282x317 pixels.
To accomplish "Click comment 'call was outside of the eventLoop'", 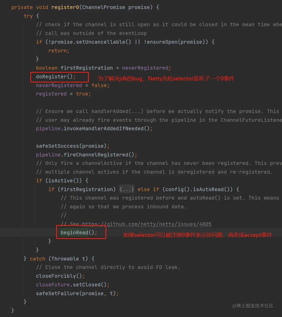I will (91, 33).
